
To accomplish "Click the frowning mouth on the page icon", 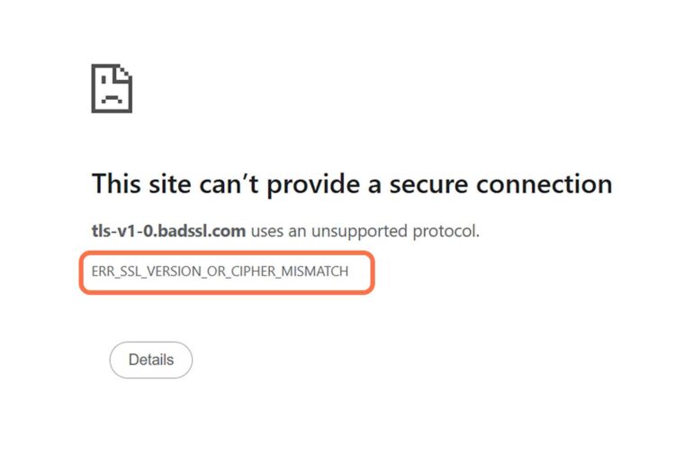I will tap(112, 99).
